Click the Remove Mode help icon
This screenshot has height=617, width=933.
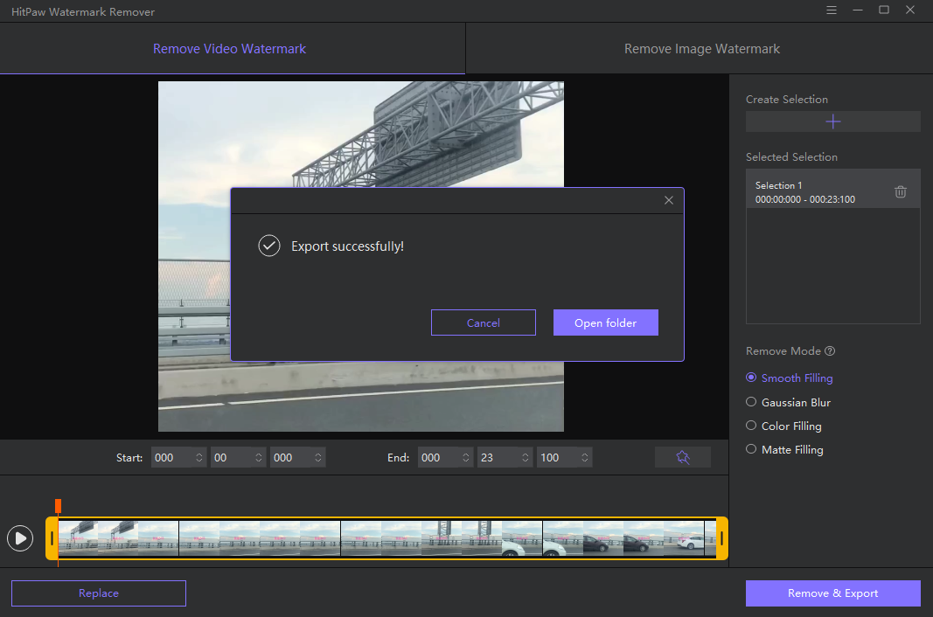coord(830,351)
